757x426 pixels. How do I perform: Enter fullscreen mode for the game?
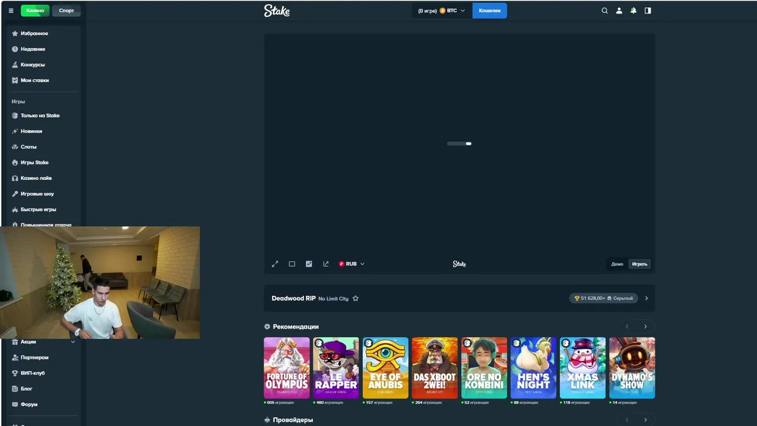click(275, 264)
